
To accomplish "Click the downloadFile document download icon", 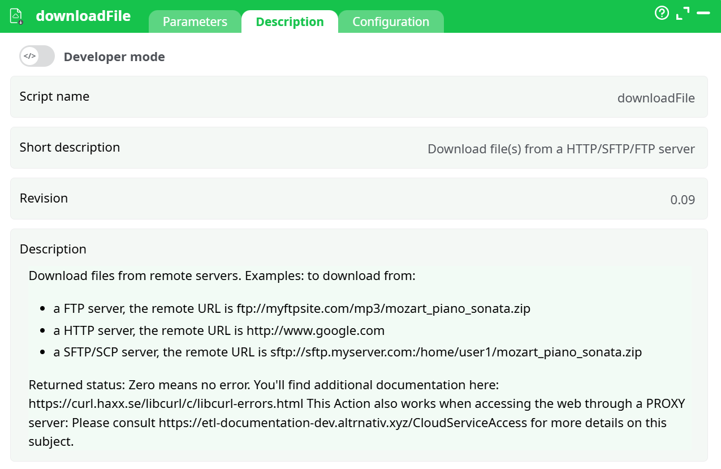I will (16, 16).
